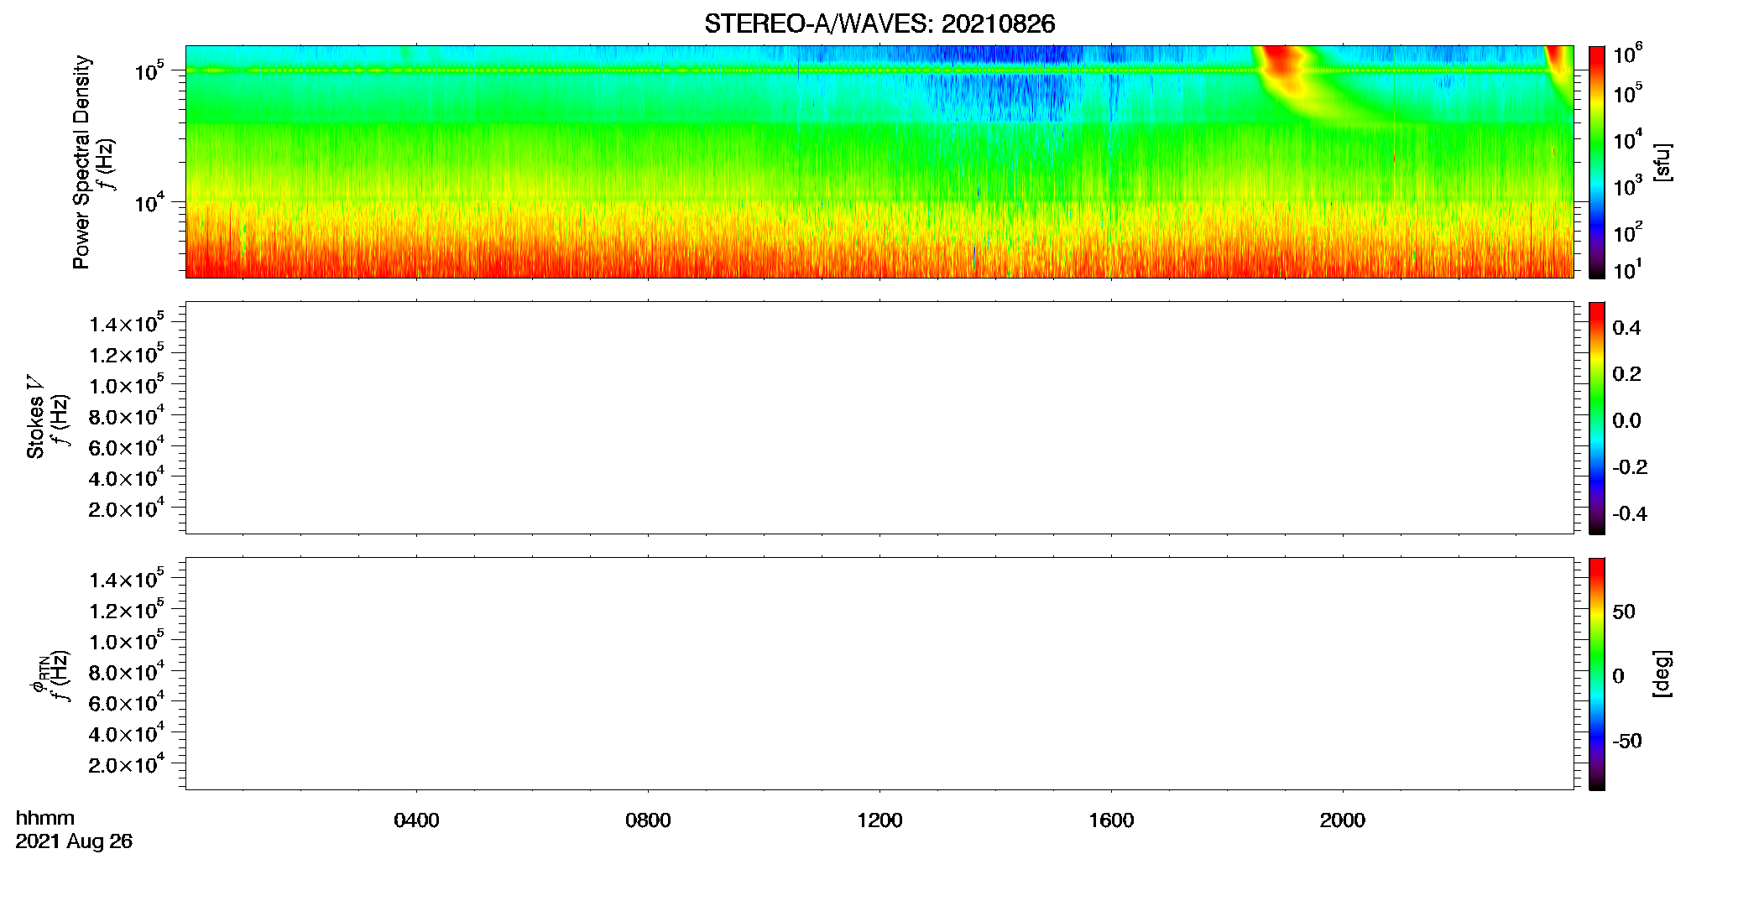
Task: Click the phi RTN degree color bar
Action: [1597, 674]
